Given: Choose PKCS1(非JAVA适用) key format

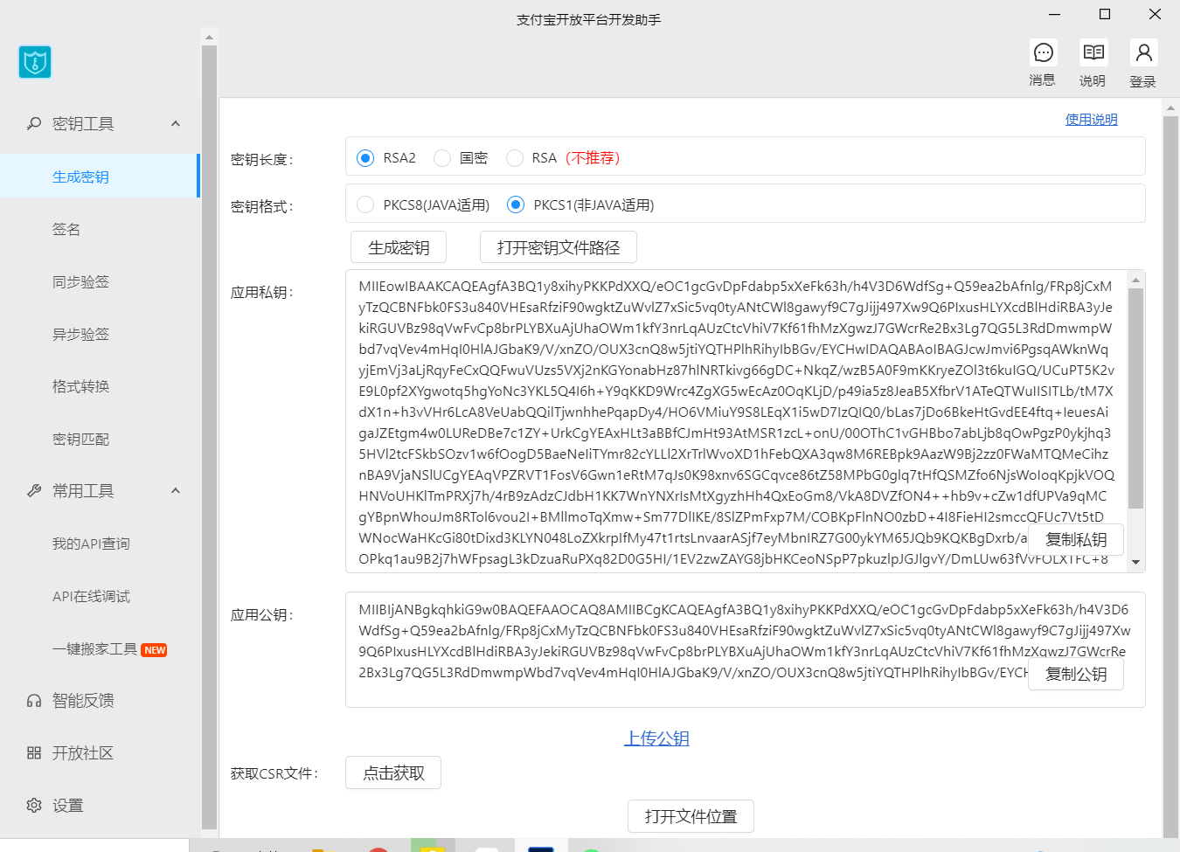Looking at the screenshot, I should (x=516, y=204).
